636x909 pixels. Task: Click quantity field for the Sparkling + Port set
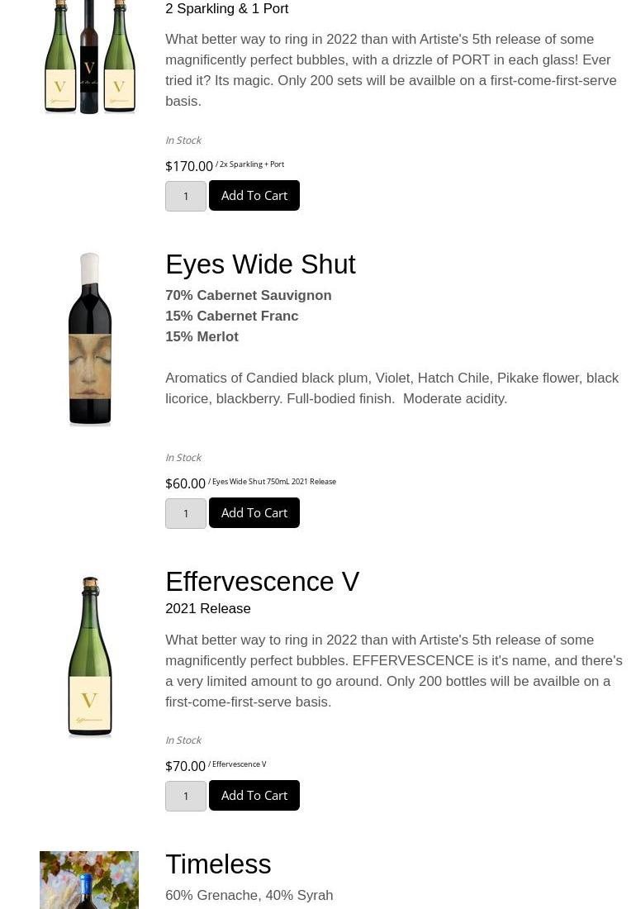(x=186, y=197)
